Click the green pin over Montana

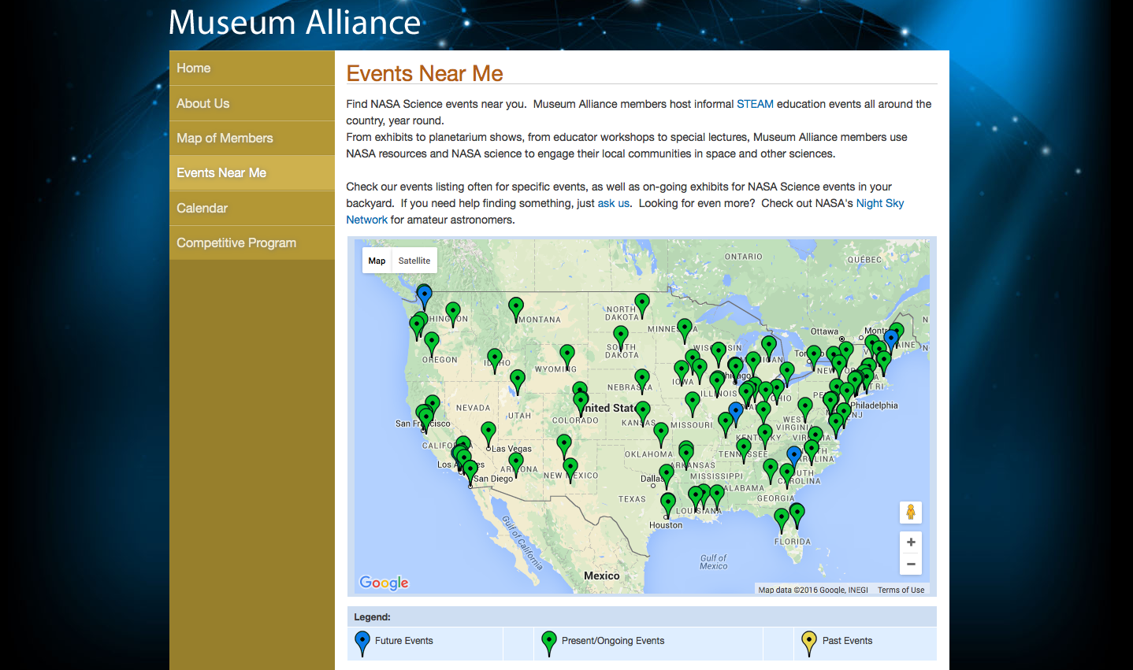[516, 309]
